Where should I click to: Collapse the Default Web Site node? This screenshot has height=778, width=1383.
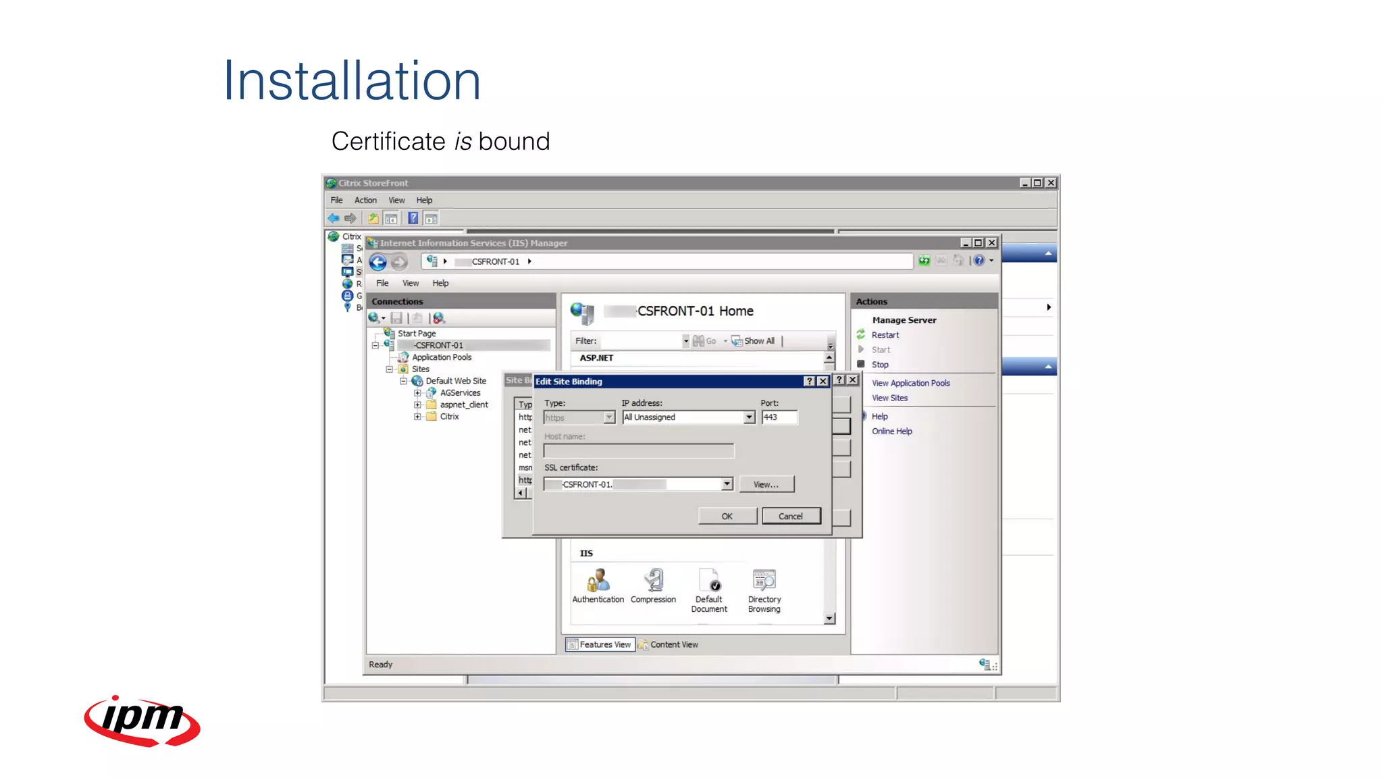coord(404,381)
